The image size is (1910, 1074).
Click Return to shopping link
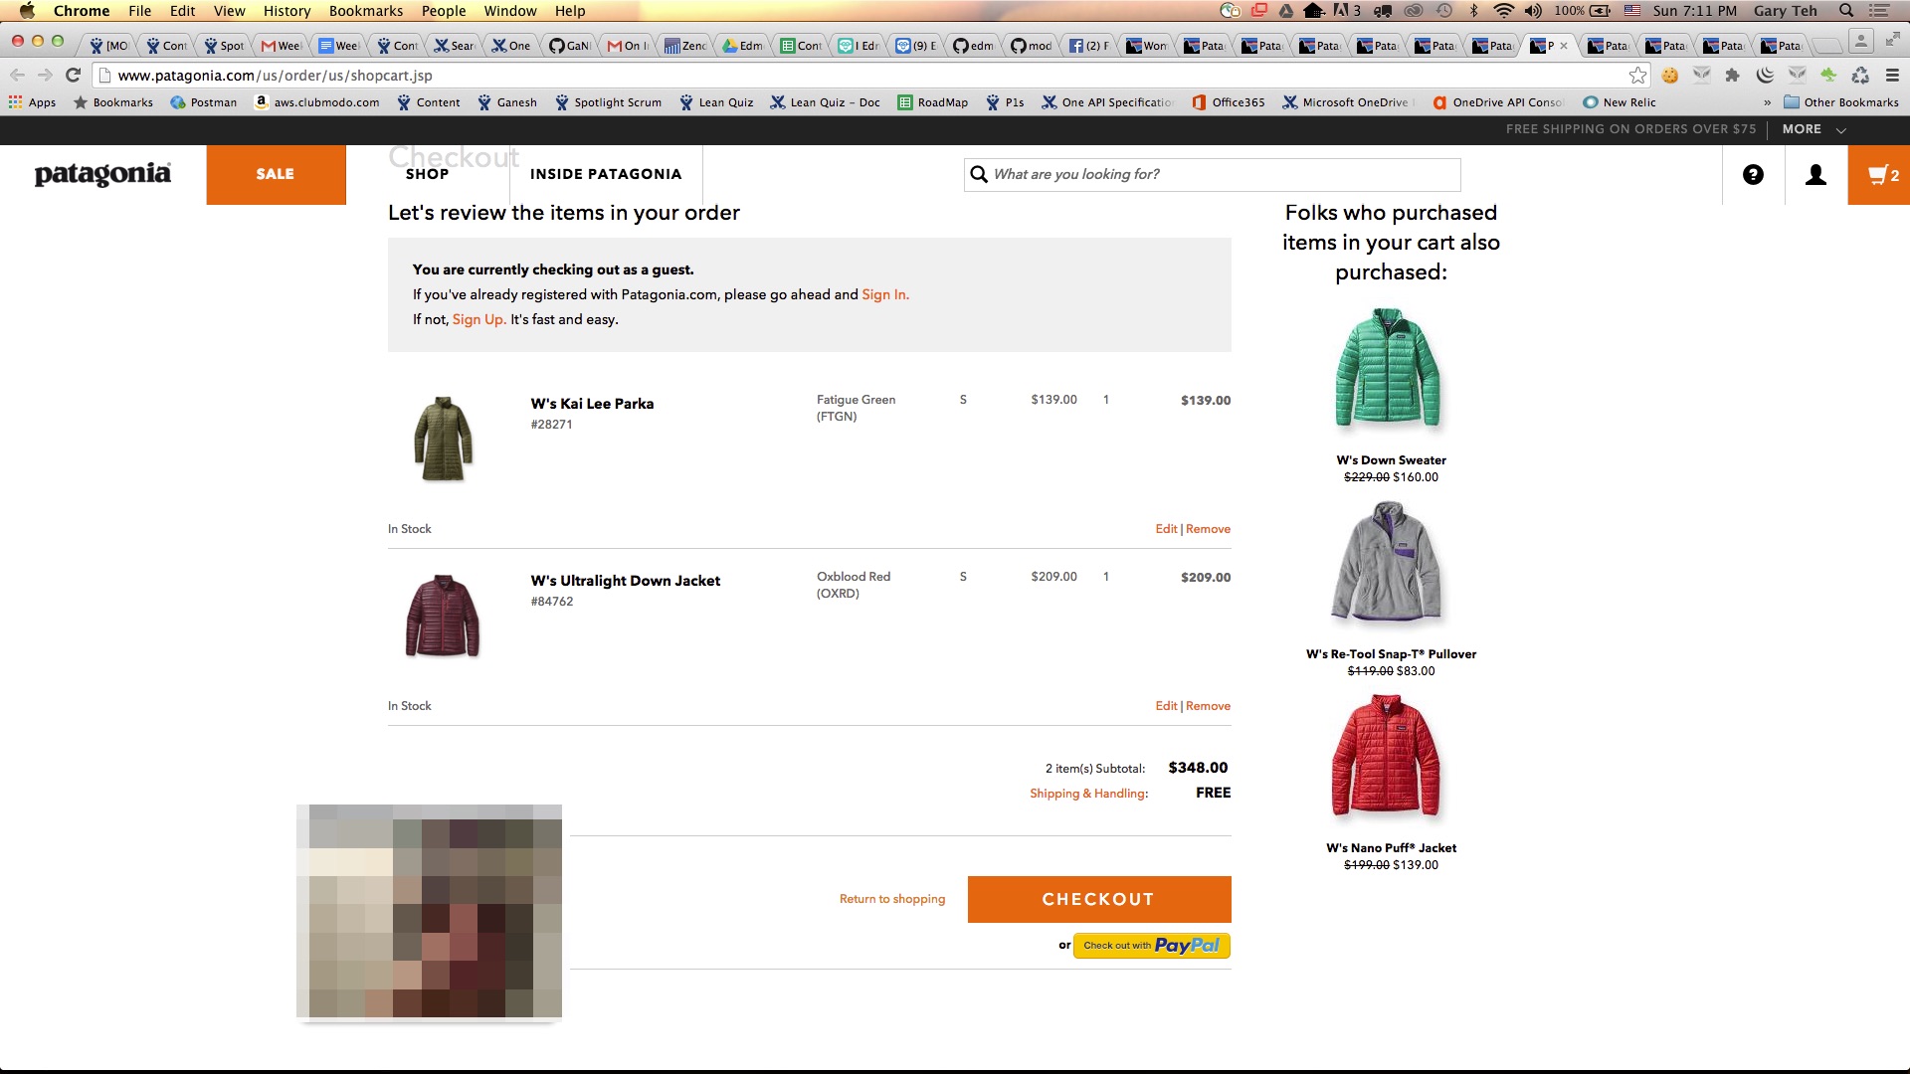click(892, 899)
